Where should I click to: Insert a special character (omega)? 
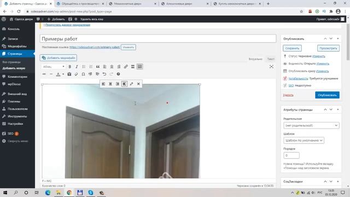pos(83,74)
